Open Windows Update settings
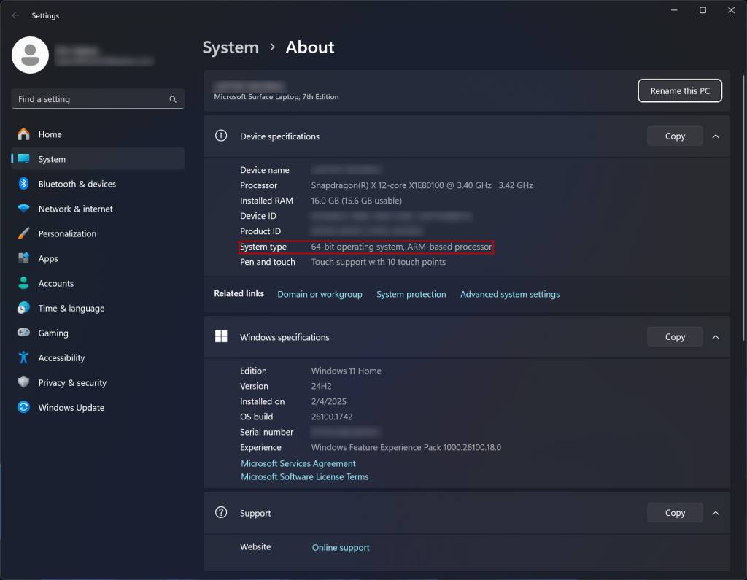 pyautogui.click(x=70, y=407)
